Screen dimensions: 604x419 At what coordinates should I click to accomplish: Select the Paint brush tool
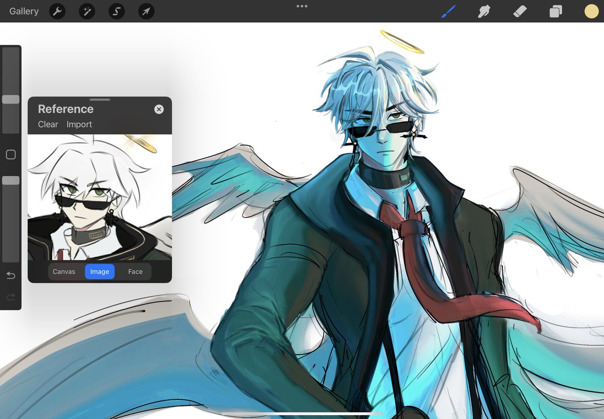click(x=447, y=11)
